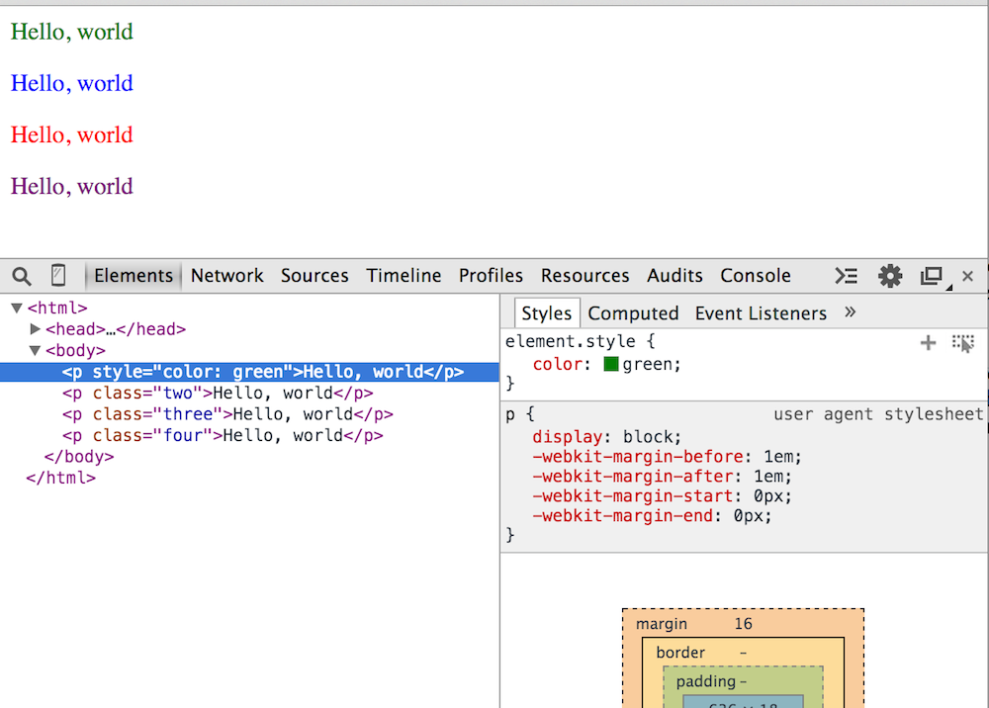Image resolution: width=989 pixels, height=708 pixels.
Task: Collapse the body node triangle
Action: coord(35,350)
